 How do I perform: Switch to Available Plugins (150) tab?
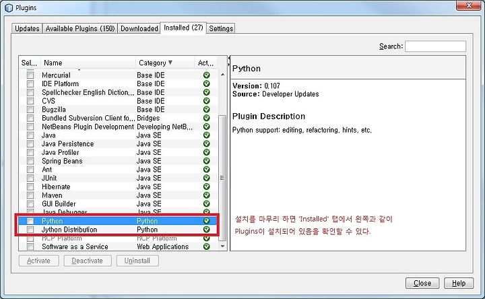click(x=80, y=28)
